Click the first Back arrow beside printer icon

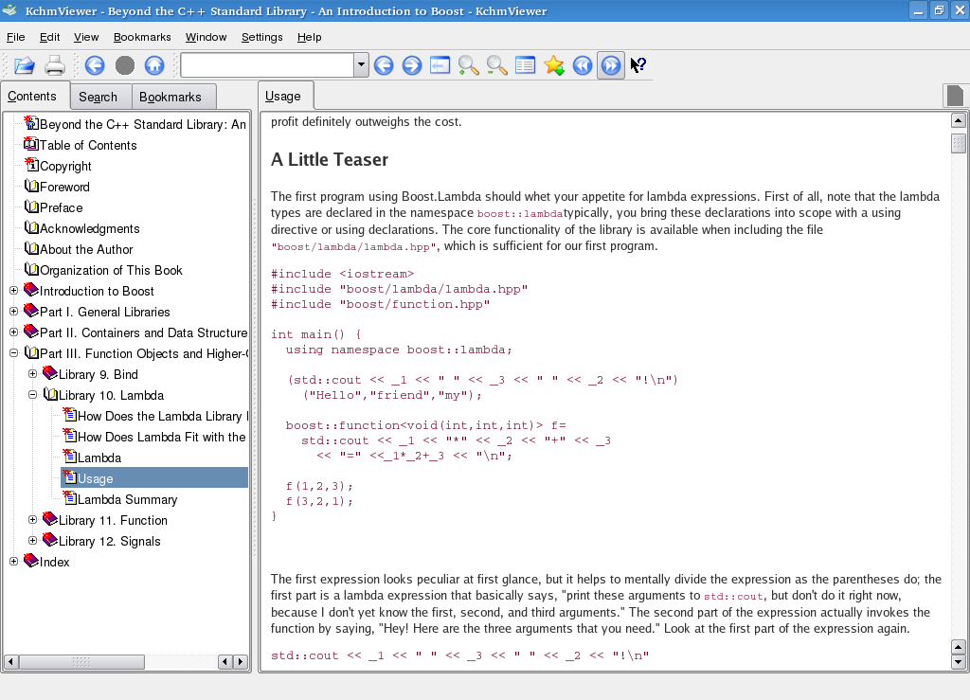95,65
